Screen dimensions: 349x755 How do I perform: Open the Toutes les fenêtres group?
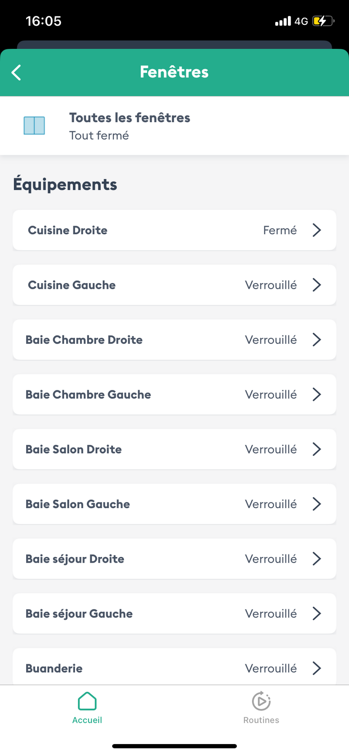[130, 126]
